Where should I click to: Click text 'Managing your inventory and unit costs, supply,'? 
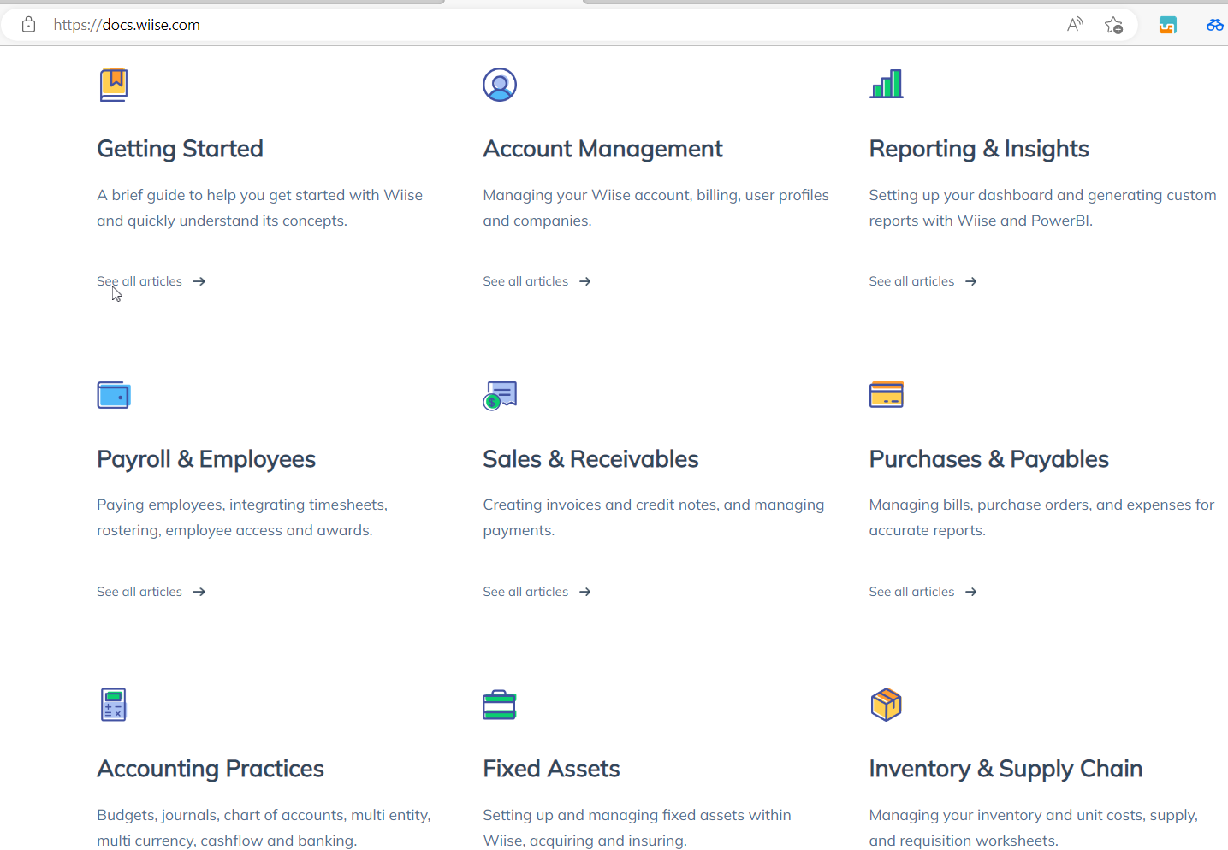(1033, 815)
